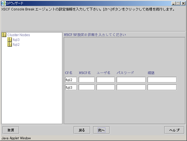
Task: Click the 確認 field in fuji2 row
Action: point(162,80)
